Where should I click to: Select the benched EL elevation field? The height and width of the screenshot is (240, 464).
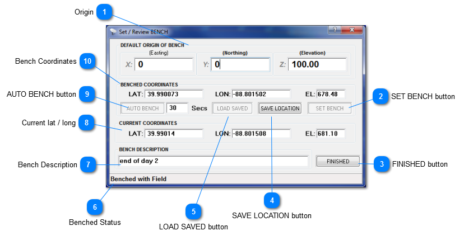coord(331,93)
